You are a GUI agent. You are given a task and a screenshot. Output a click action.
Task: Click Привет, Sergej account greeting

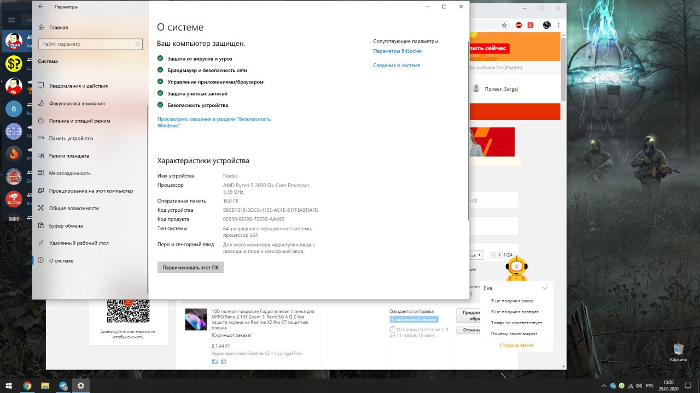pyautogui.click(x=501, y=89)
